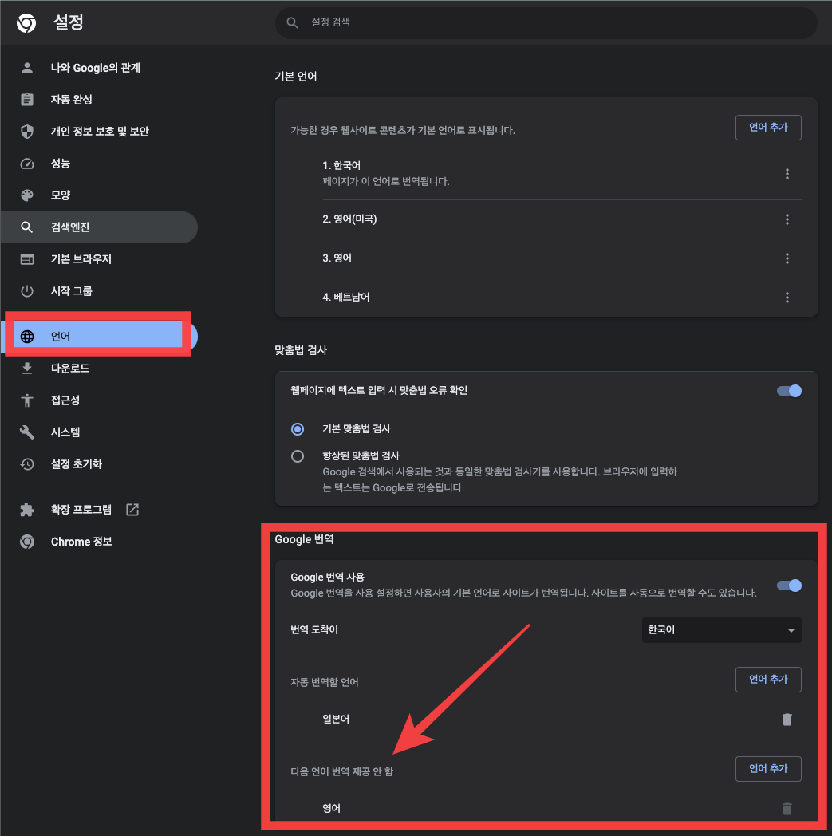This screenshot has height=836, width=832.
Task: Click the magnifier icon for 검색엔진
Action: (x=26, y=227)
